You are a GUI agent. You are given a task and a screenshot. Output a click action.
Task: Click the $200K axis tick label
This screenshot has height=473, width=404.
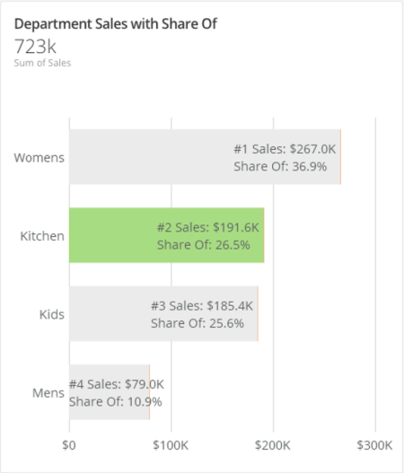273,445
